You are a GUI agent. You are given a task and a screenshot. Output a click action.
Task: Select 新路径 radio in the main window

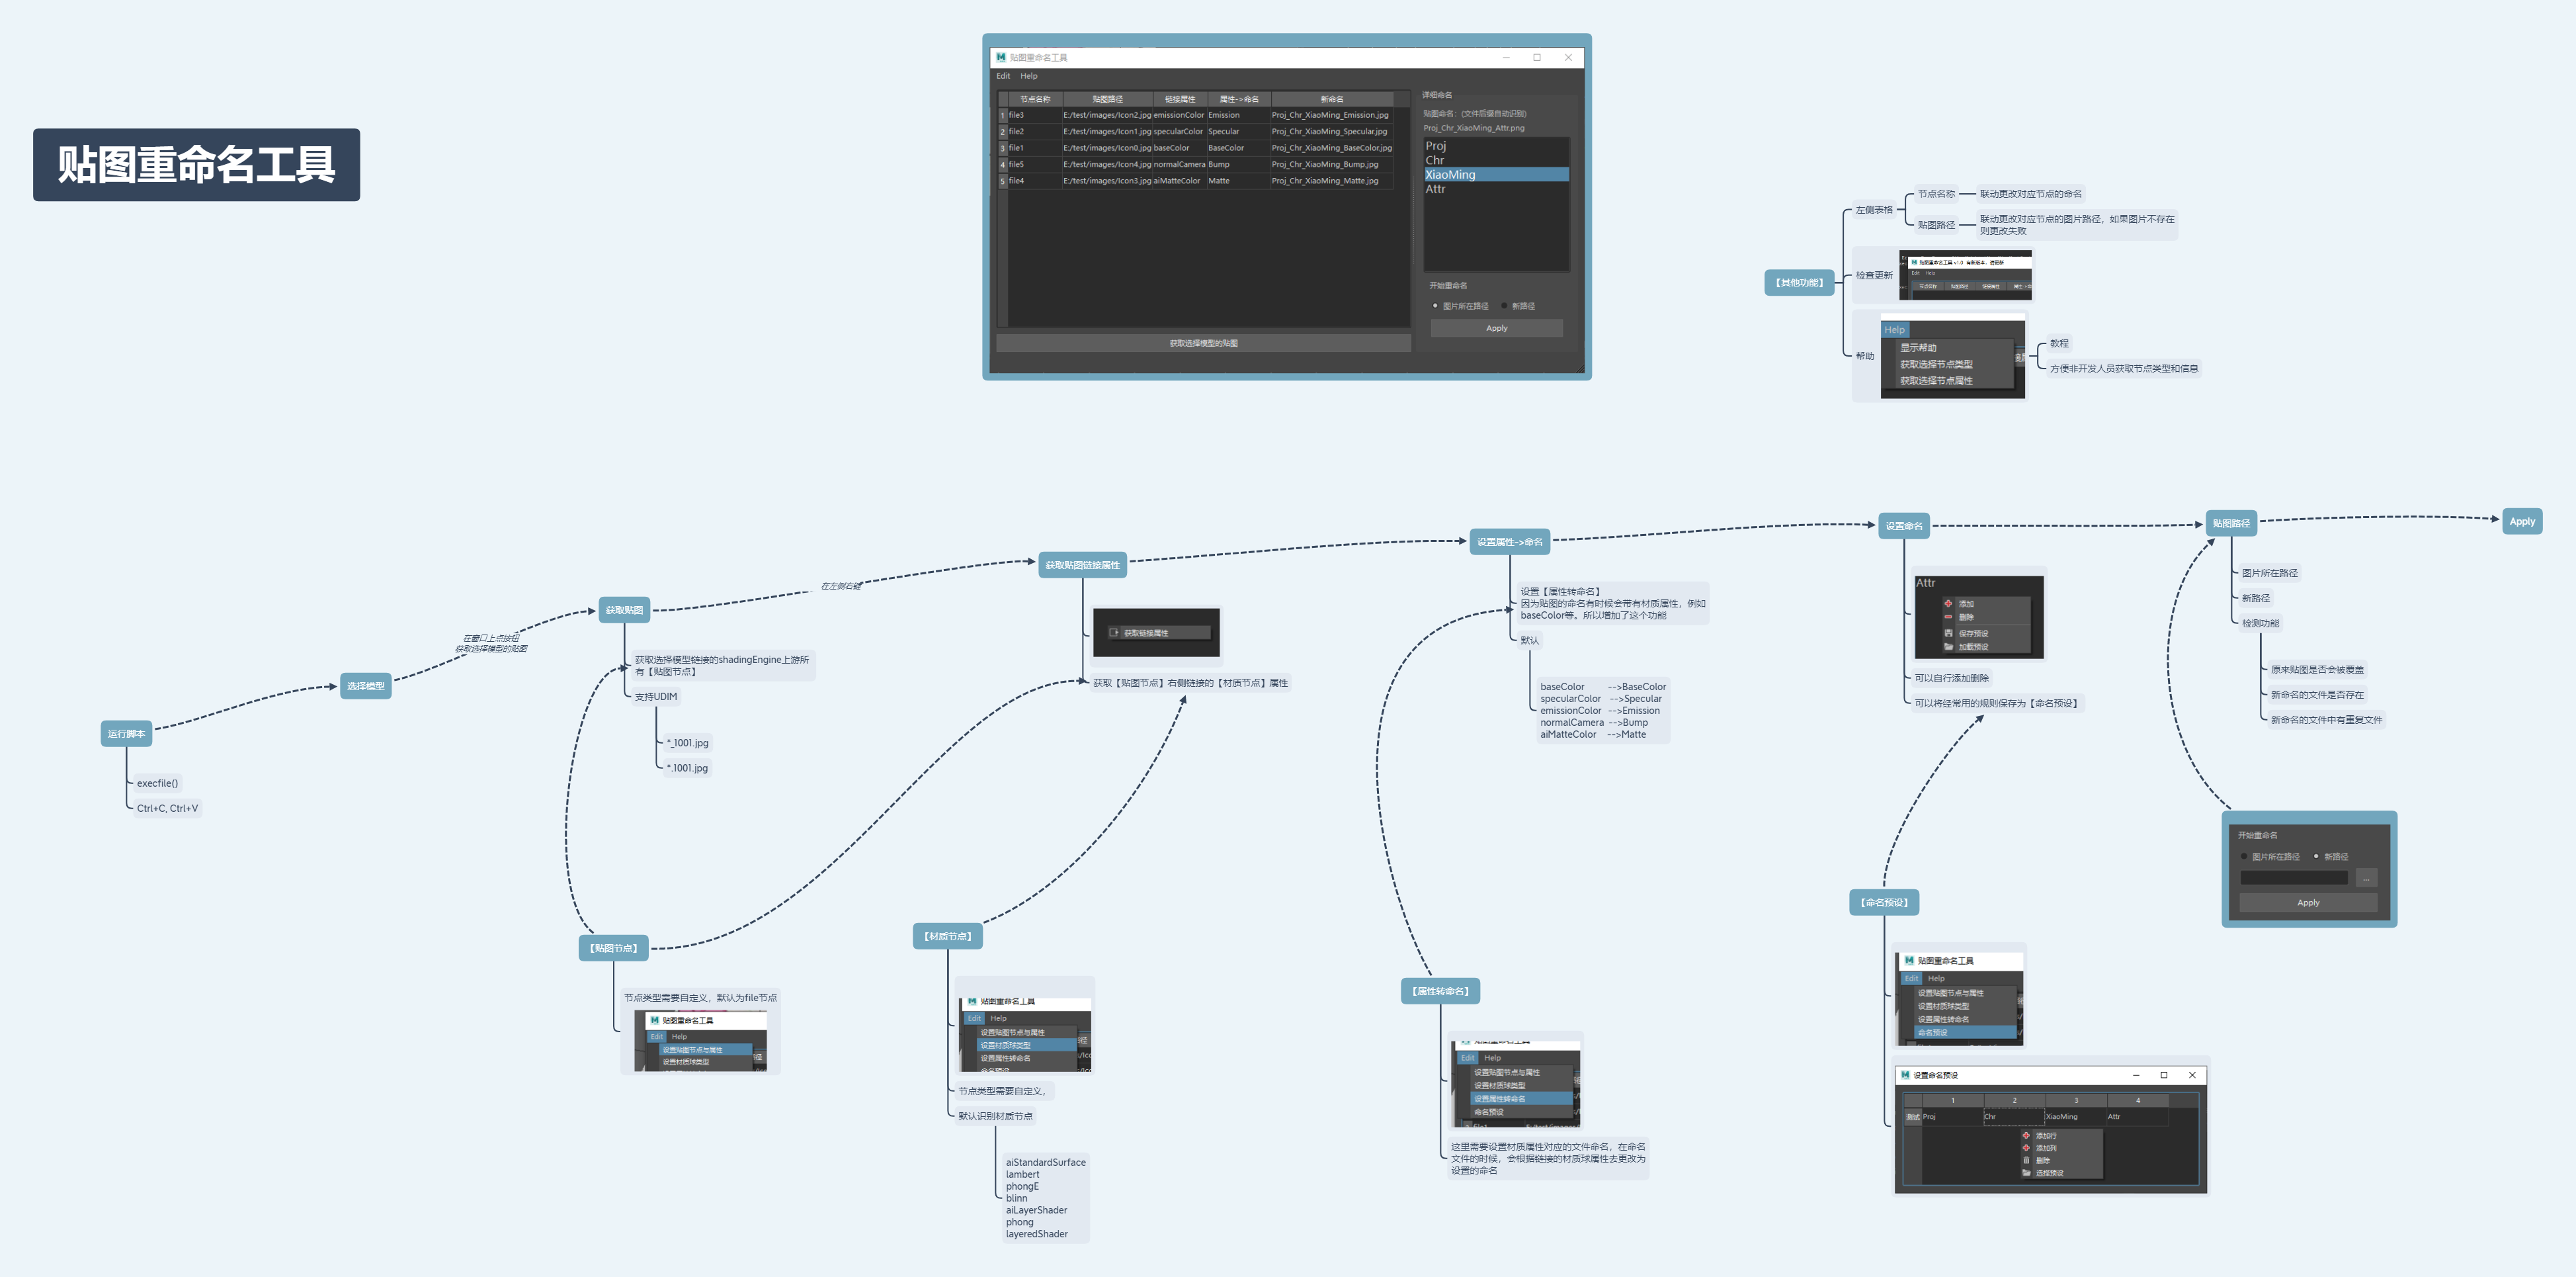coord(1504,306)
